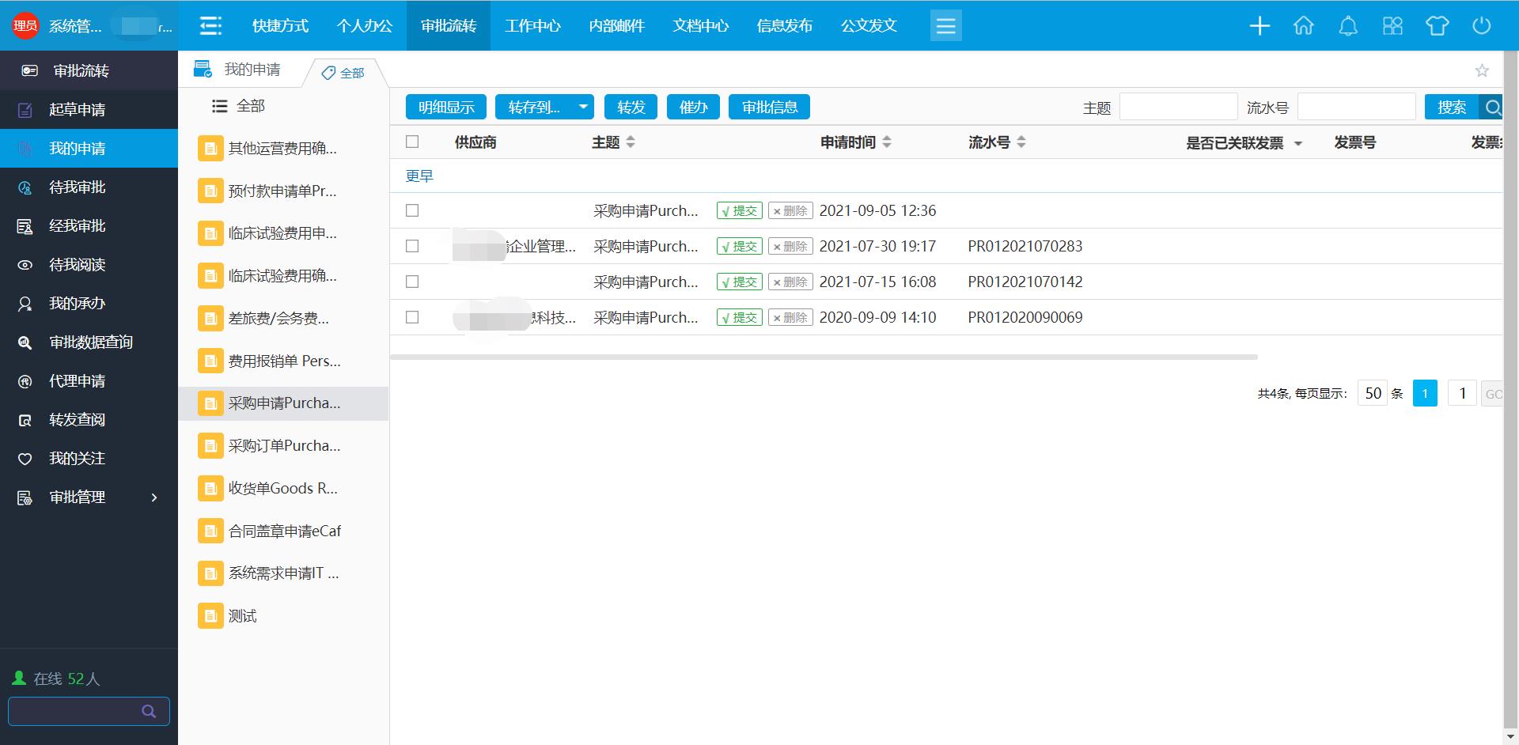Click the star favorite icon
Image resolution: width=1519 pixels, height=745 pixels.
click(1482, 71)
